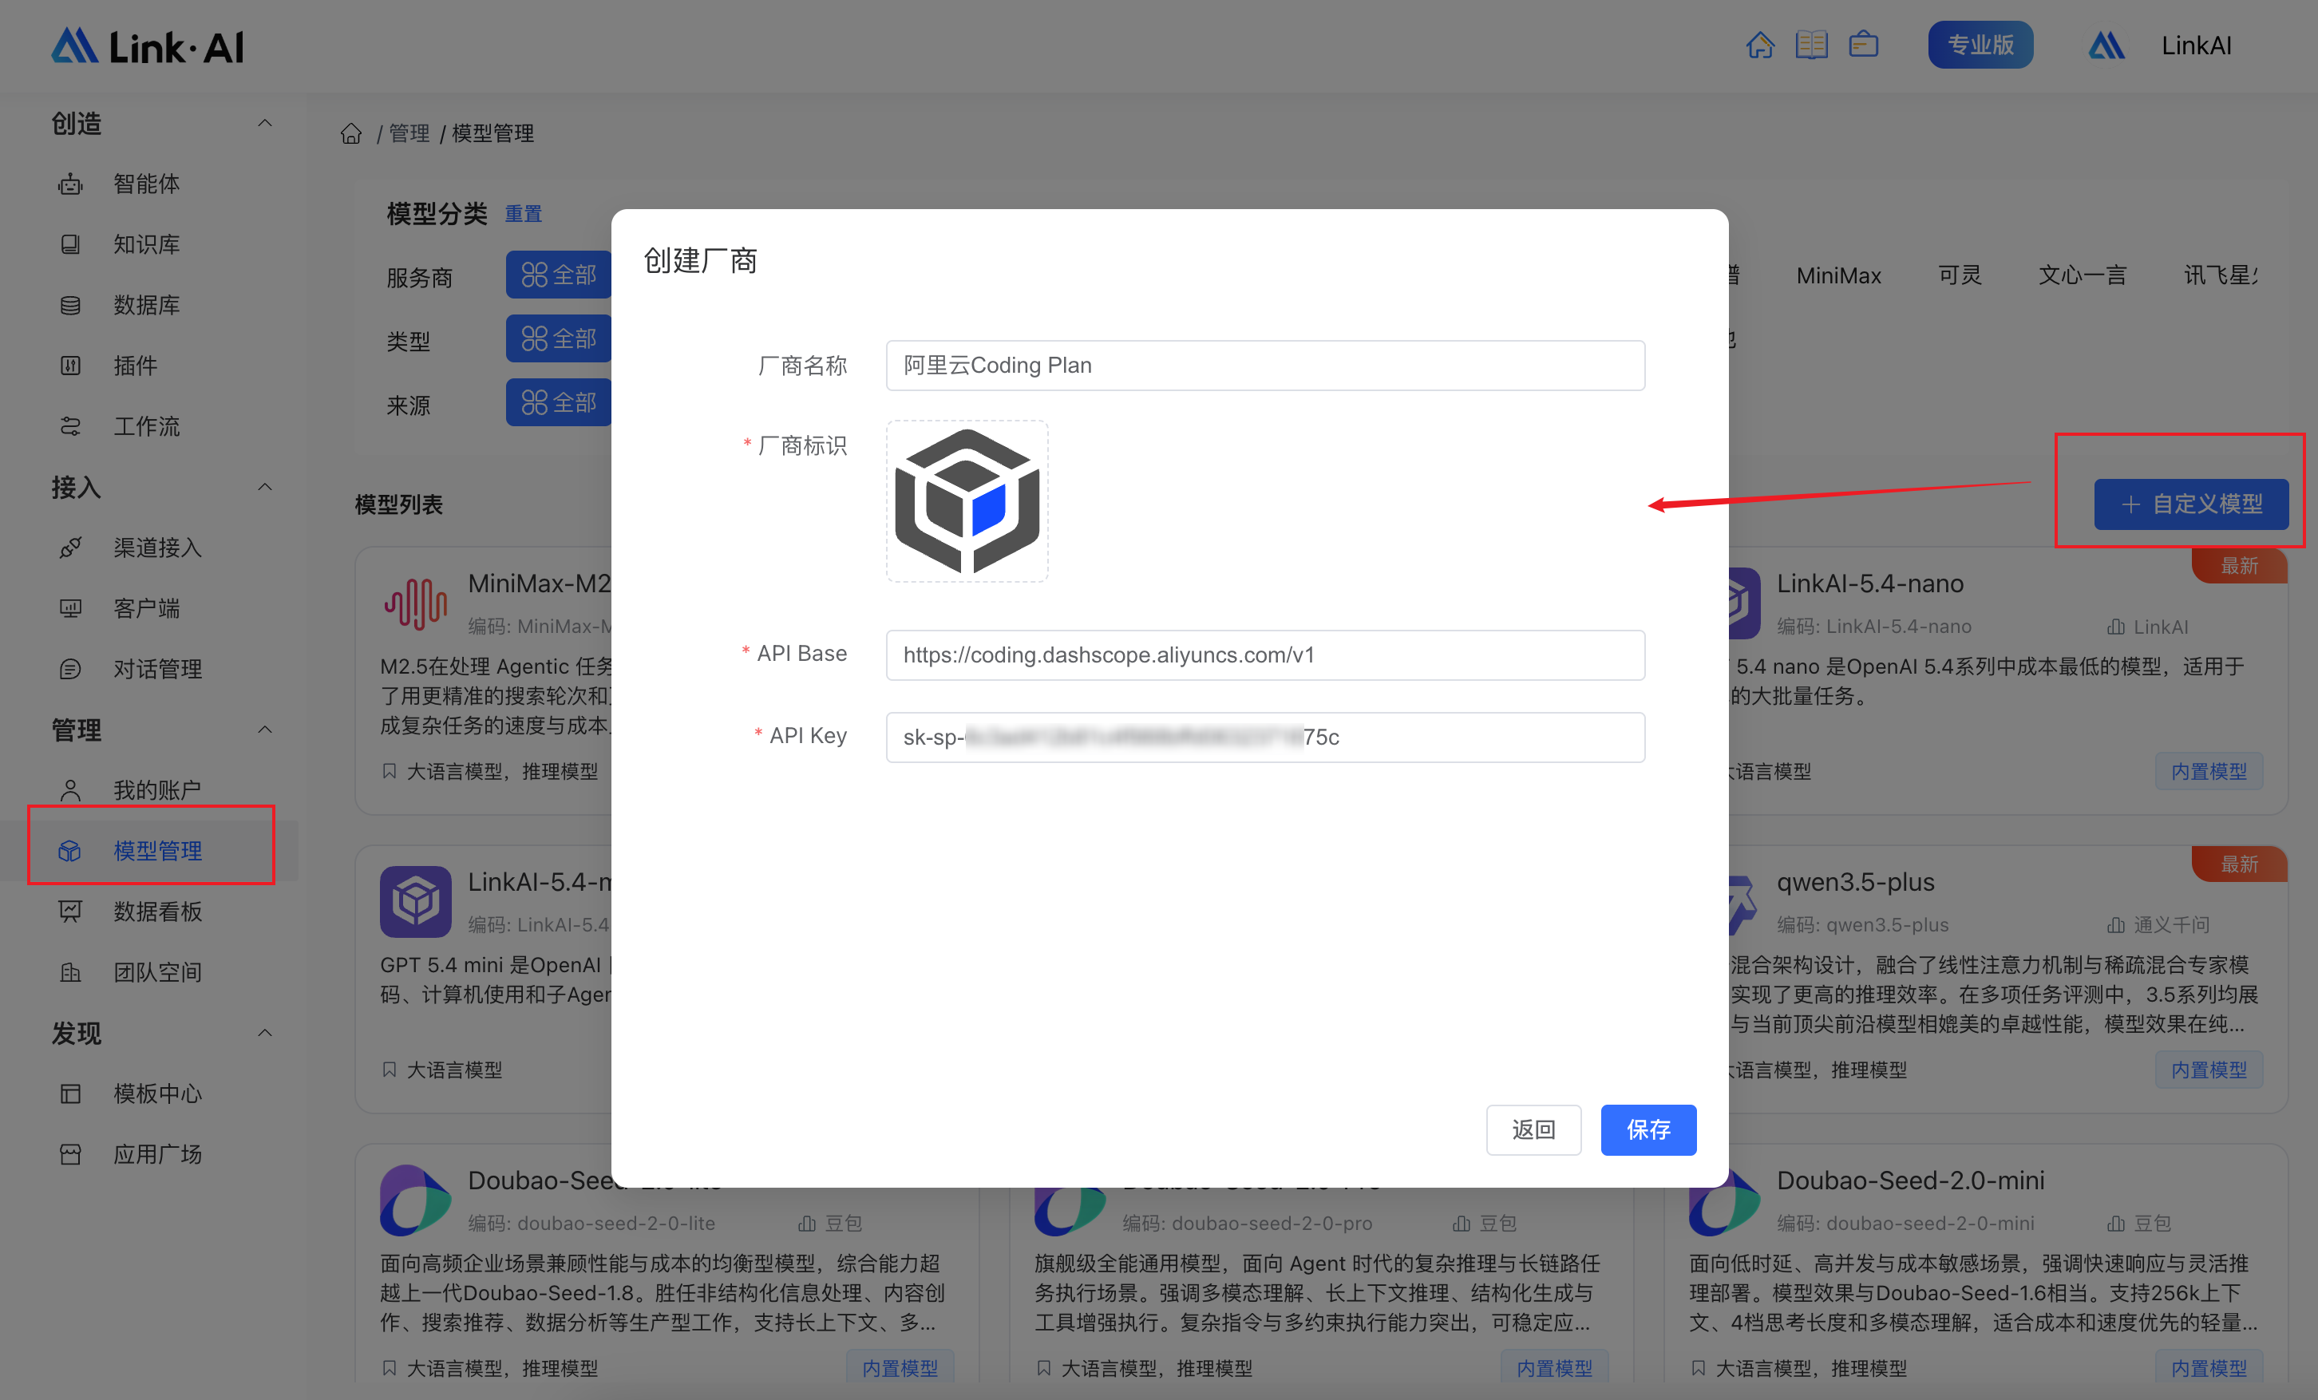The image size is (2318, 1400).
Task: Click breadcrumb home icon
Action: (351, 133)
